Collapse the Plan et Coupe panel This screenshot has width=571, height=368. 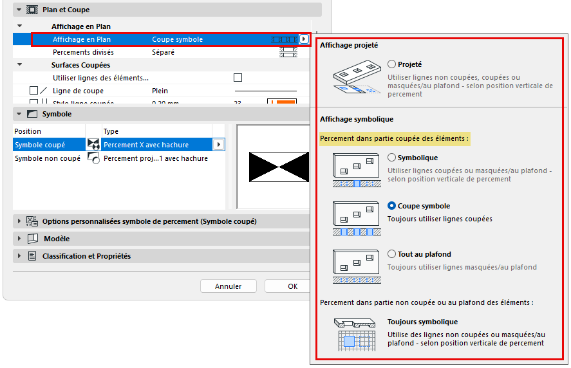coord(19,10)
